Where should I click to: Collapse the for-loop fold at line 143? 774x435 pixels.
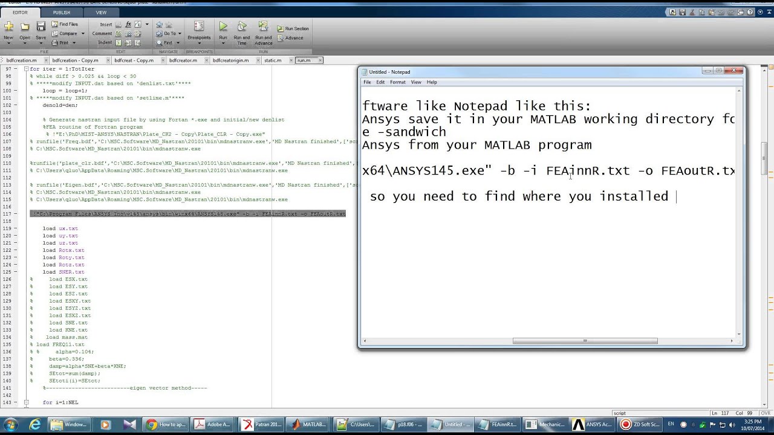click(x=26, y=402)
